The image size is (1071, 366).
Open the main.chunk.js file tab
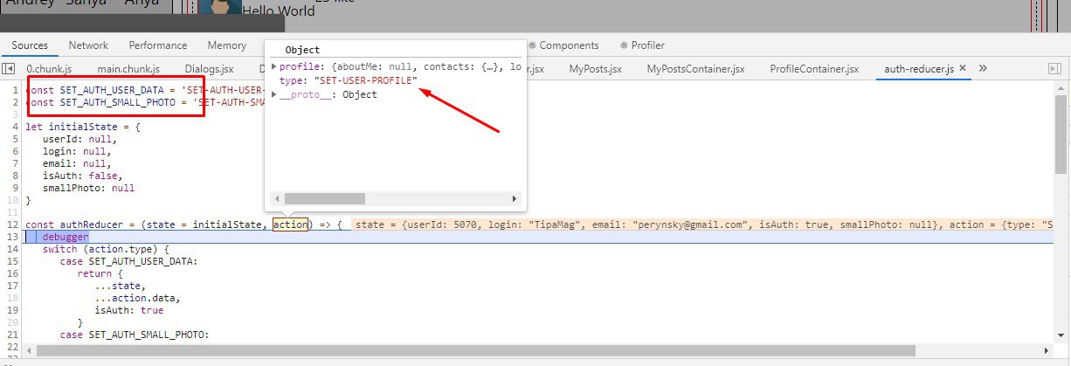tap(128, 68)
